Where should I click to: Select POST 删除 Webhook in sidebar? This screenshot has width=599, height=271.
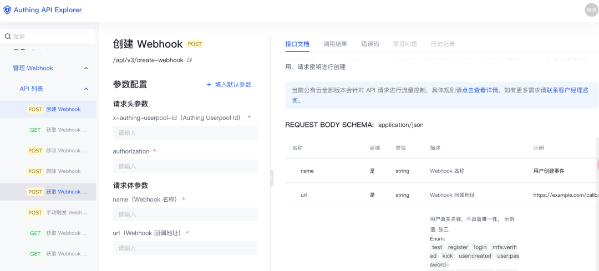[48, 171]
